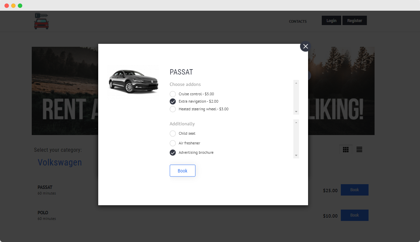The image size is (420, 242).
Task: Click the Additionally list scroll-up arrow
Action: (296, 122)
